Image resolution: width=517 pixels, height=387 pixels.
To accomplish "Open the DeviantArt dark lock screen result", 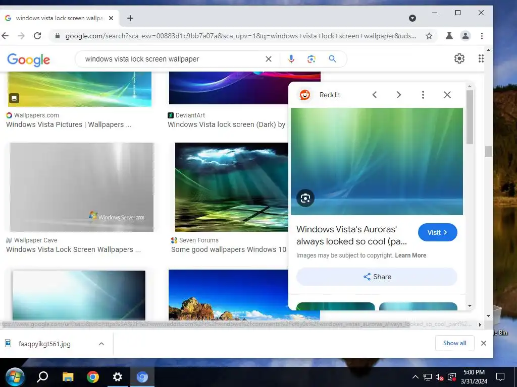I will point(228,125).
